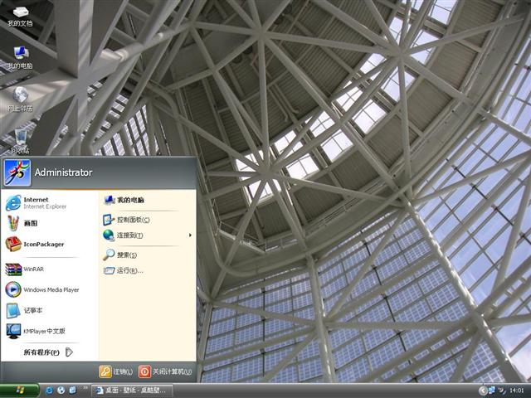Click the 注销(L) log off button
This screenshot has height=398, width=531.
point(116,371)
